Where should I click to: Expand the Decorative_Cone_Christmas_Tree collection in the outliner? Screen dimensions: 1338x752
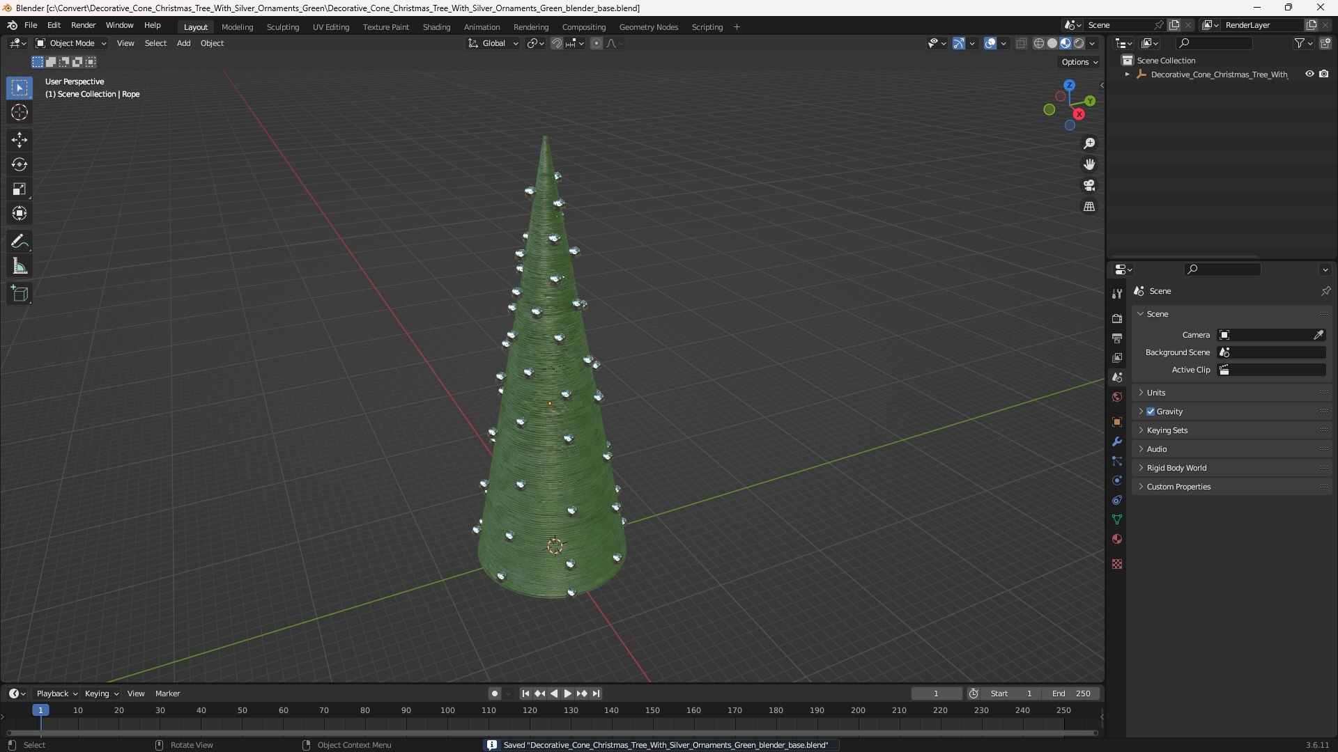pos(1127,75)
